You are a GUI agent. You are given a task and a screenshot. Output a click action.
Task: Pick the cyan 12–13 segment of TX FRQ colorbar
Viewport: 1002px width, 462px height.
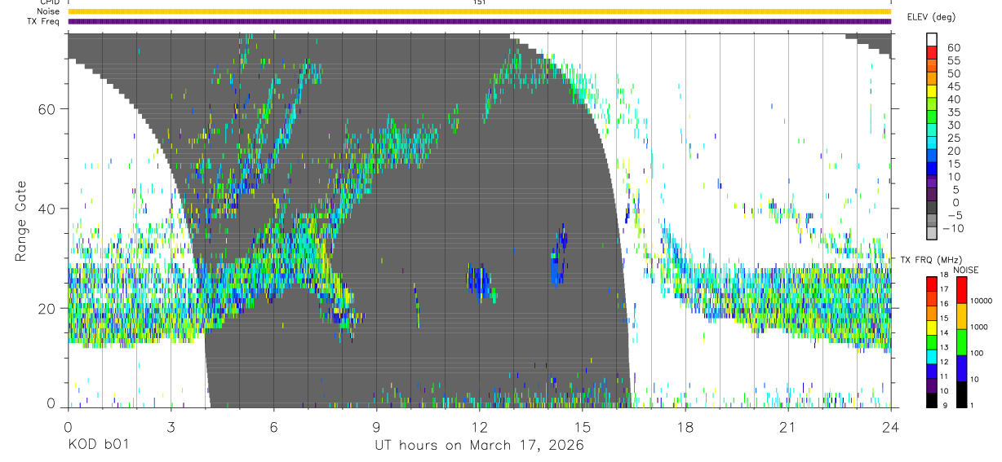[932, 355]
